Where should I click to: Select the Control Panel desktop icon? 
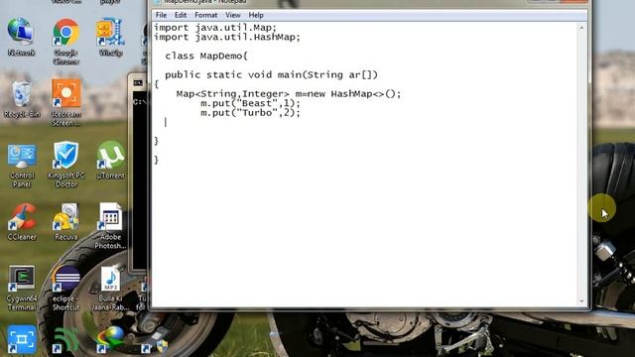(x=22, y=166)
